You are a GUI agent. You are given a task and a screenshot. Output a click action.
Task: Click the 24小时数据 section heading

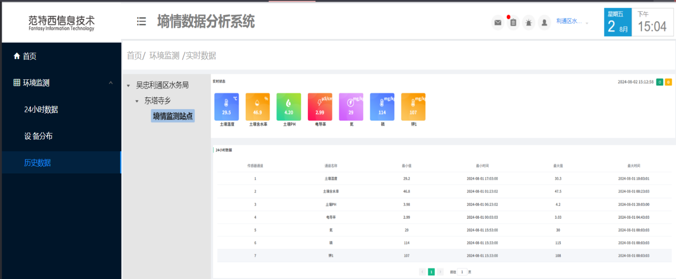point(224,150)
